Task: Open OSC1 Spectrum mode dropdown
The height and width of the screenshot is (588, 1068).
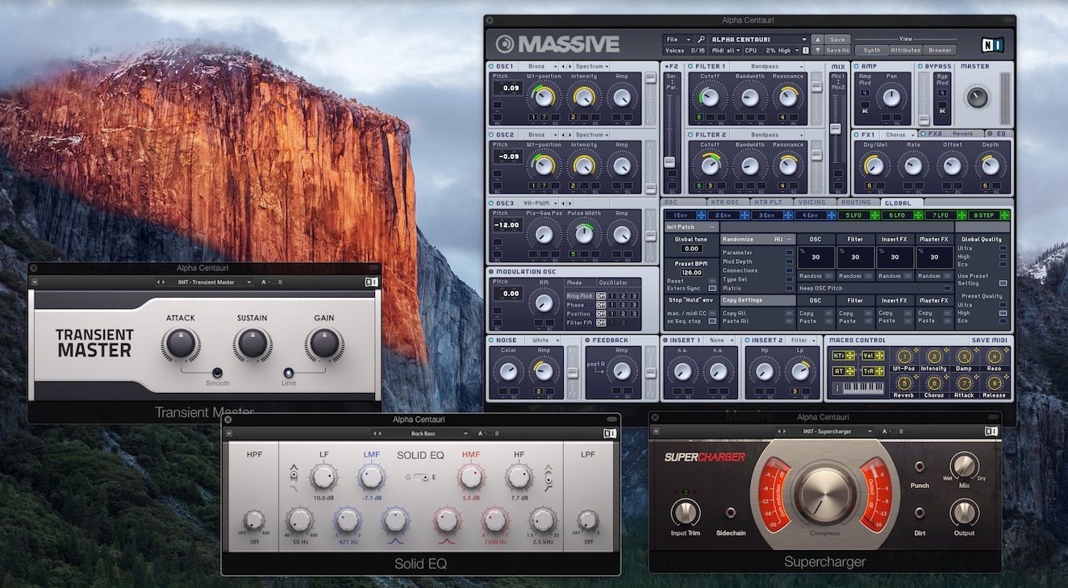Action: pyautogui.click(x=592, y=66)
